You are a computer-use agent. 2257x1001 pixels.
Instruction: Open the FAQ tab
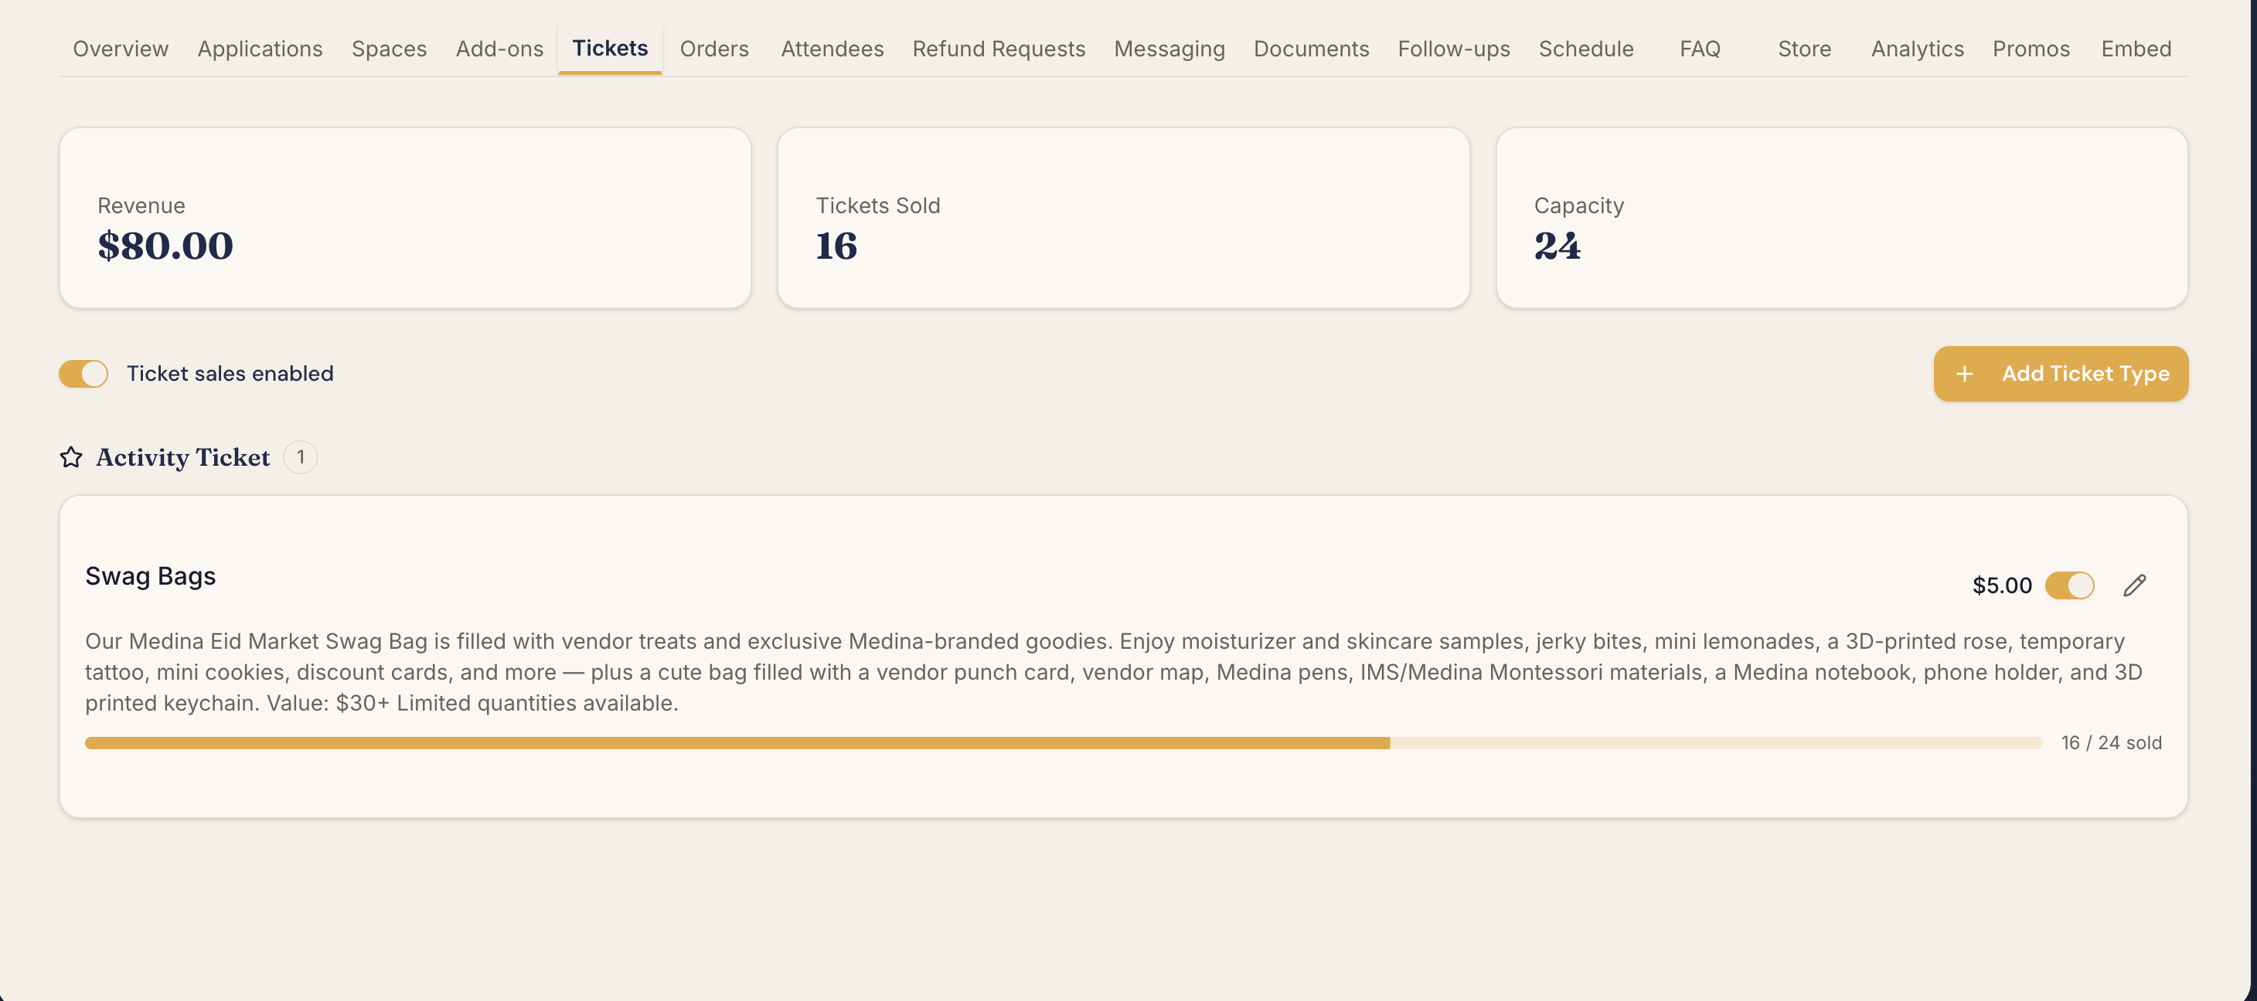click(1700, 49)
